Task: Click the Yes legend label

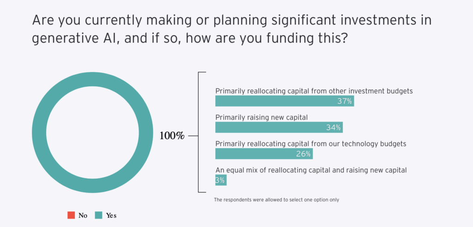Action: (x=111, y=215)
